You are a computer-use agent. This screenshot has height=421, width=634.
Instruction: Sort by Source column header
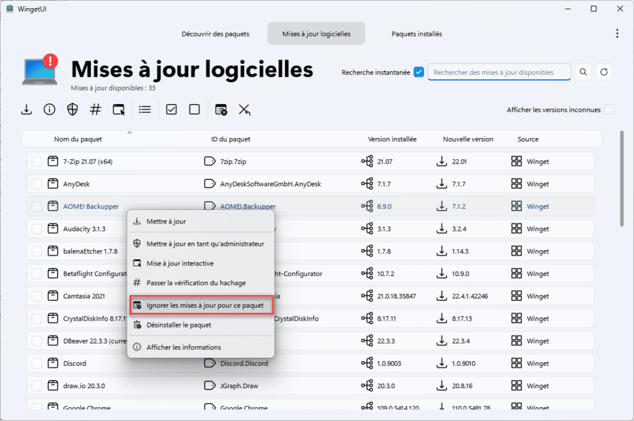528,139
